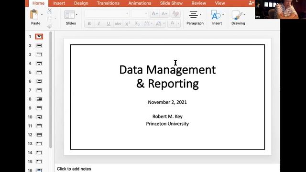
Task: Select slide 8 thumbnail
Action: (39, 99)
